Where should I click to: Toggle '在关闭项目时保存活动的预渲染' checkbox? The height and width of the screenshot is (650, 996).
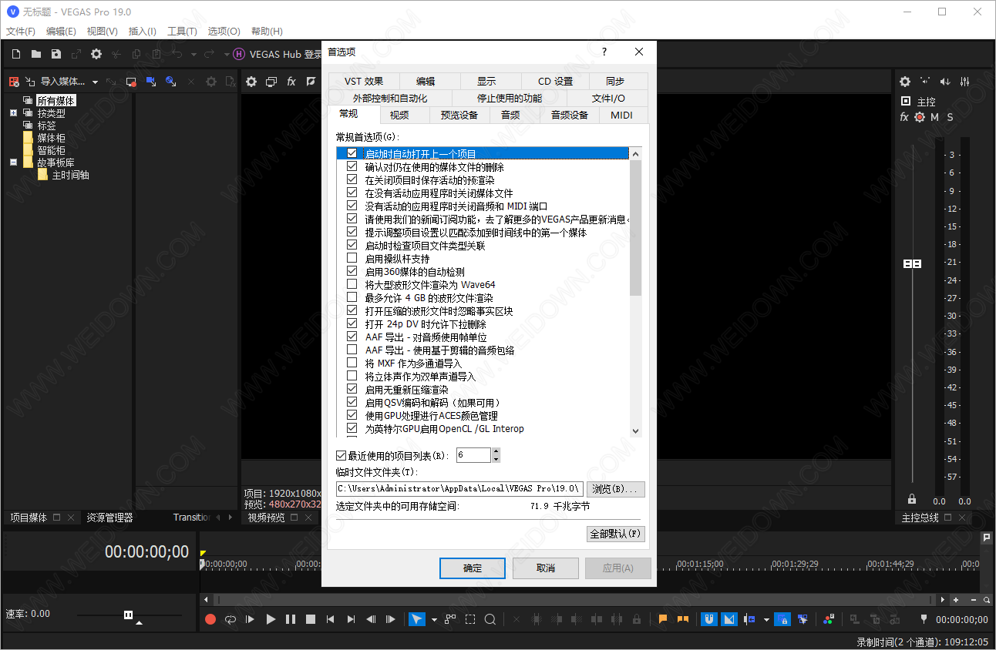352,180
